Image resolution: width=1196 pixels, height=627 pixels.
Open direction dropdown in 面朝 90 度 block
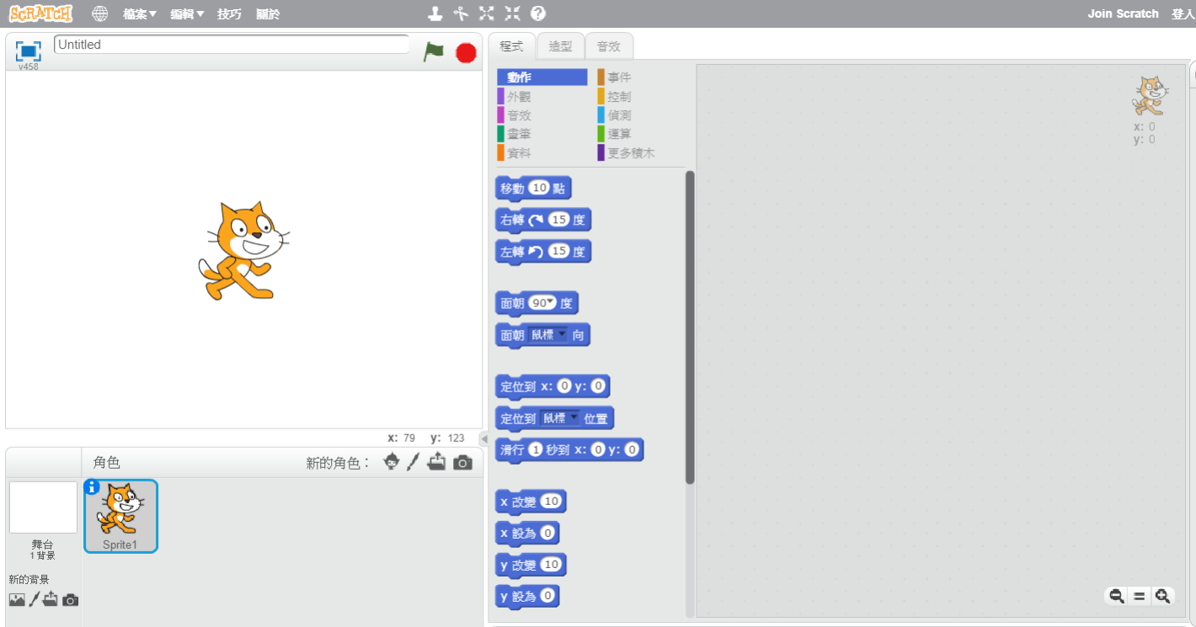pos(551,302)
